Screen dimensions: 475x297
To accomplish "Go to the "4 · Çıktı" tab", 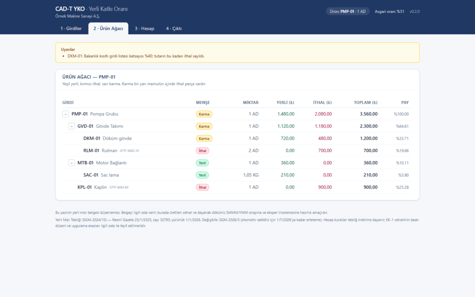I will (174, 28).
